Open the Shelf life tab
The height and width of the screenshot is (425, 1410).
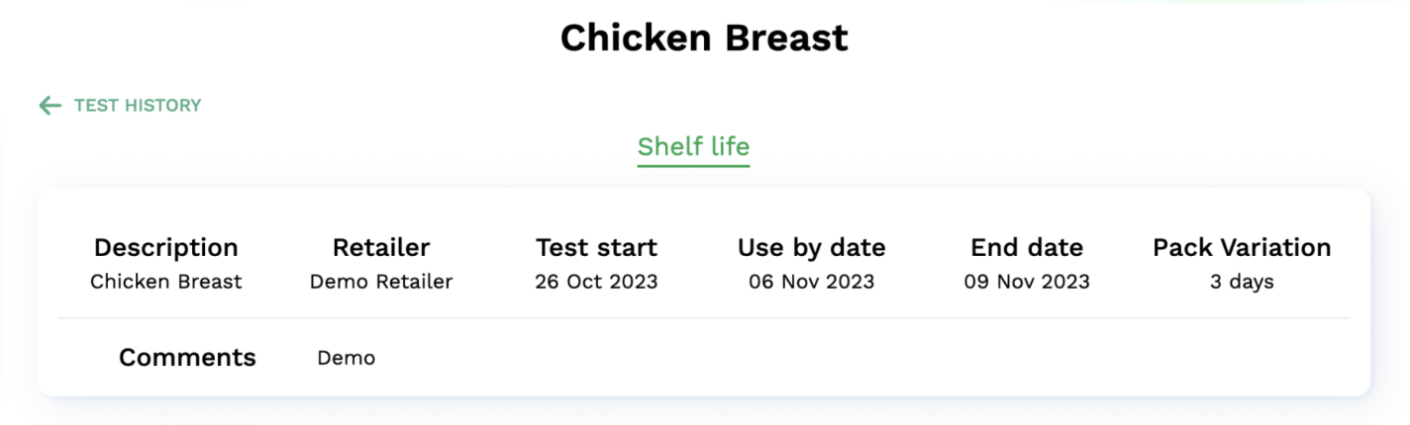coord(693,147)
